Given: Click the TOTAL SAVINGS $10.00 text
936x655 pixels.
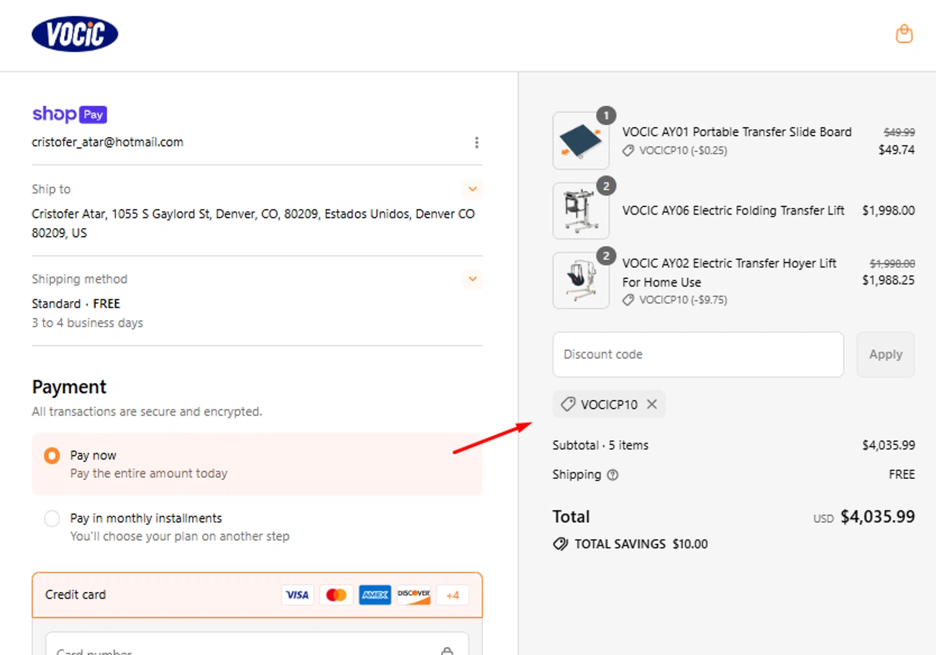Looking at the screenshot, I should click(x=641, y=544).
